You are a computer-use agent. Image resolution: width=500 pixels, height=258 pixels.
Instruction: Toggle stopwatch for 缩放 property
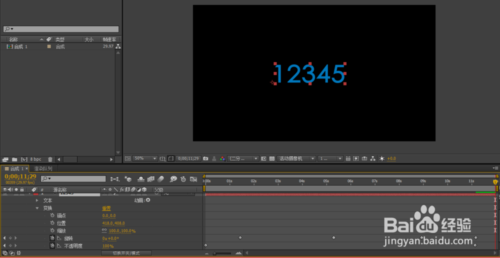tap(52, 230)
